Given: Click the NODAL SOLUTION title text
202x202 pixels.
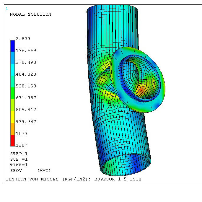Looking at the screenshot, I should [30, 14].
